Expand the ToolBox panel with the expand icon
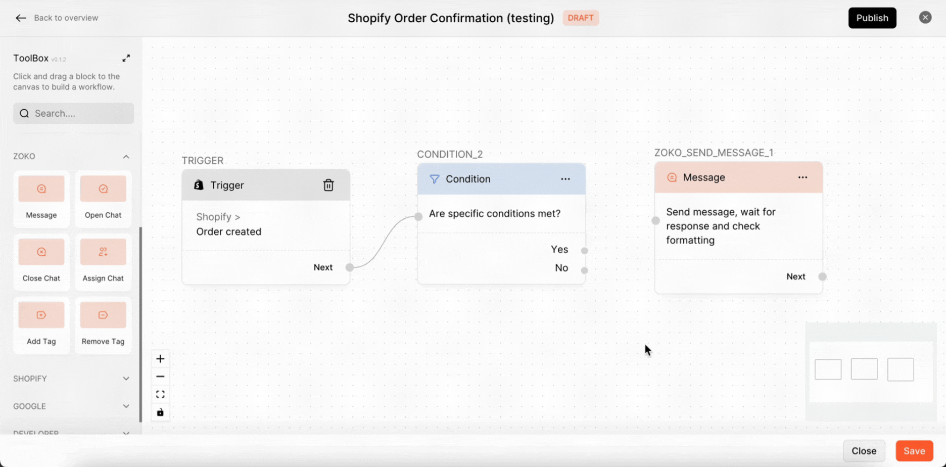This screenshot has height=467, width=946. (126, 58)
